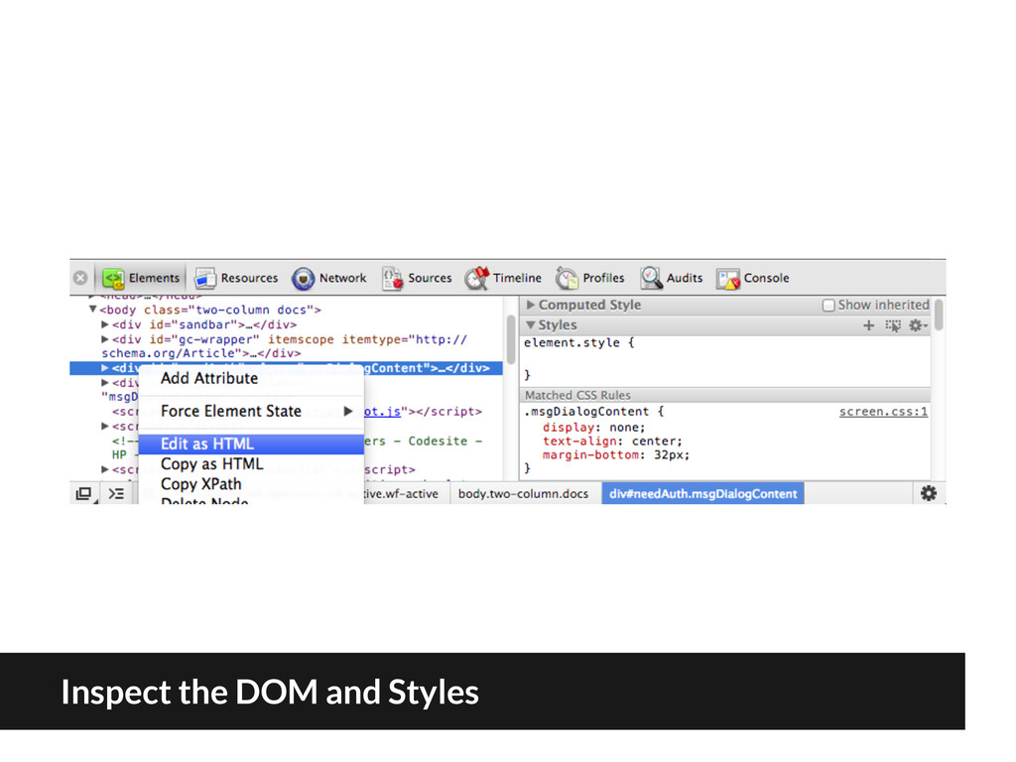This screenshot has width=1016, height=762.
Task: Open the Force Element State submenu
Action: click(x=251, y=412)
